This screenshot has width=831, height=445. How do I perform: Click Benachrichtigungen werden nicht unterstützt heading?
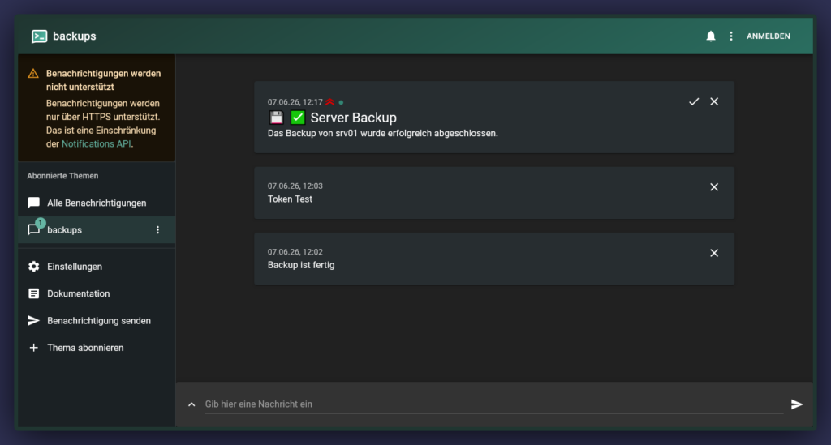coord(103,80)
